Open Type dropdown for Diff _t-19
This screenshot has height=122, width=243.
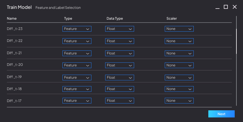[x=77, y=78]
